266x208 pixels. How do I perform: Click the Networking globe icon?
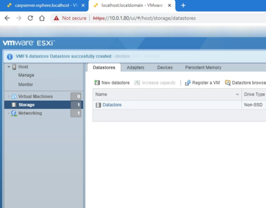click(x=14, y=113)
